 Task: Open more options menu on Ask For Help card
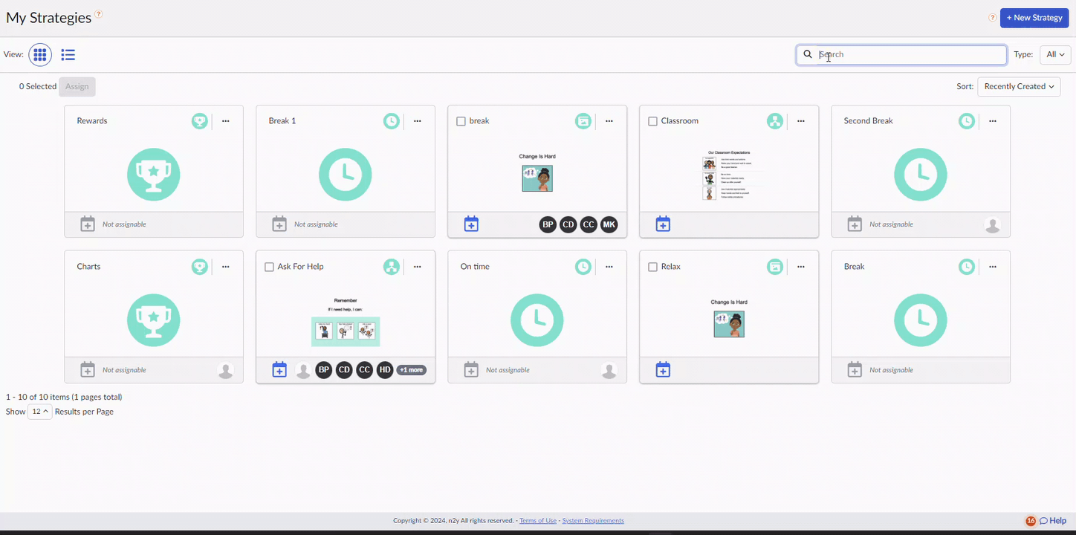click(x=418, y=267)
